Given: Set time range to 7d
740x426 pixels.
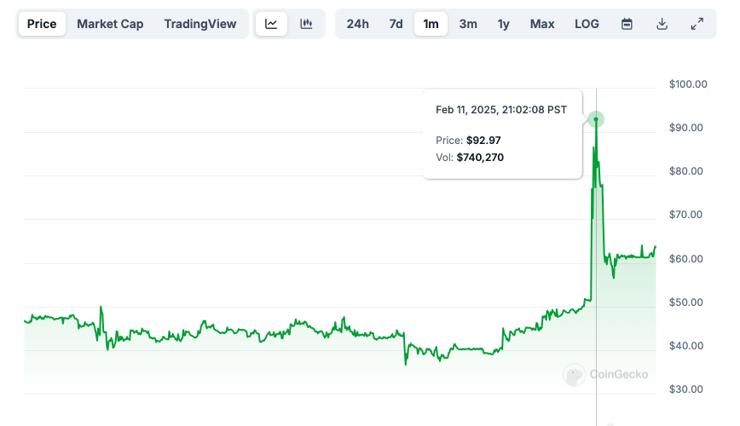Looking at the screenshot, I should point(396,24).
